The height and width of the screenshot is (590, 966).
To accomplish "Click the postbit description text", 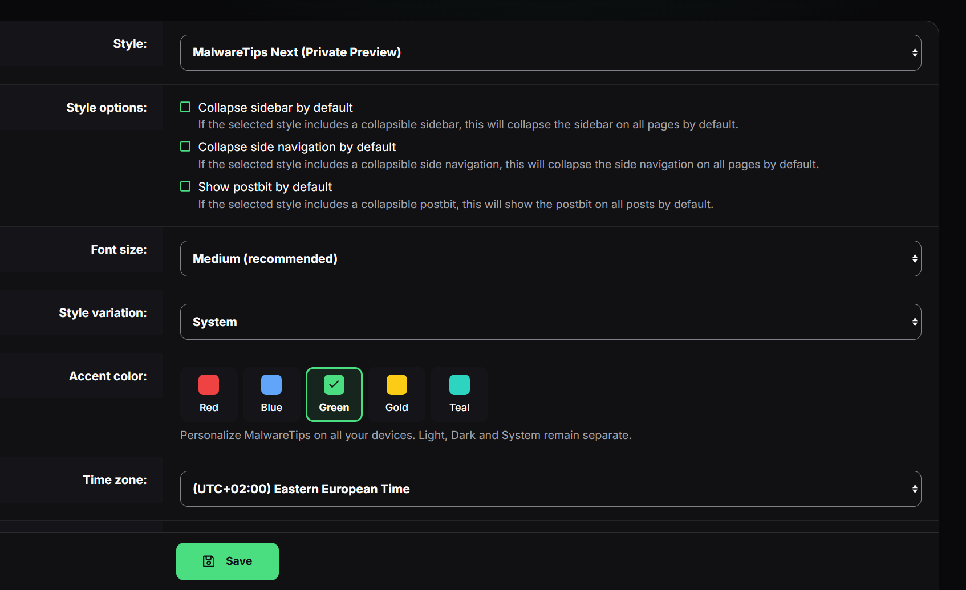I will pyautogui.click(x=456, y=204).
